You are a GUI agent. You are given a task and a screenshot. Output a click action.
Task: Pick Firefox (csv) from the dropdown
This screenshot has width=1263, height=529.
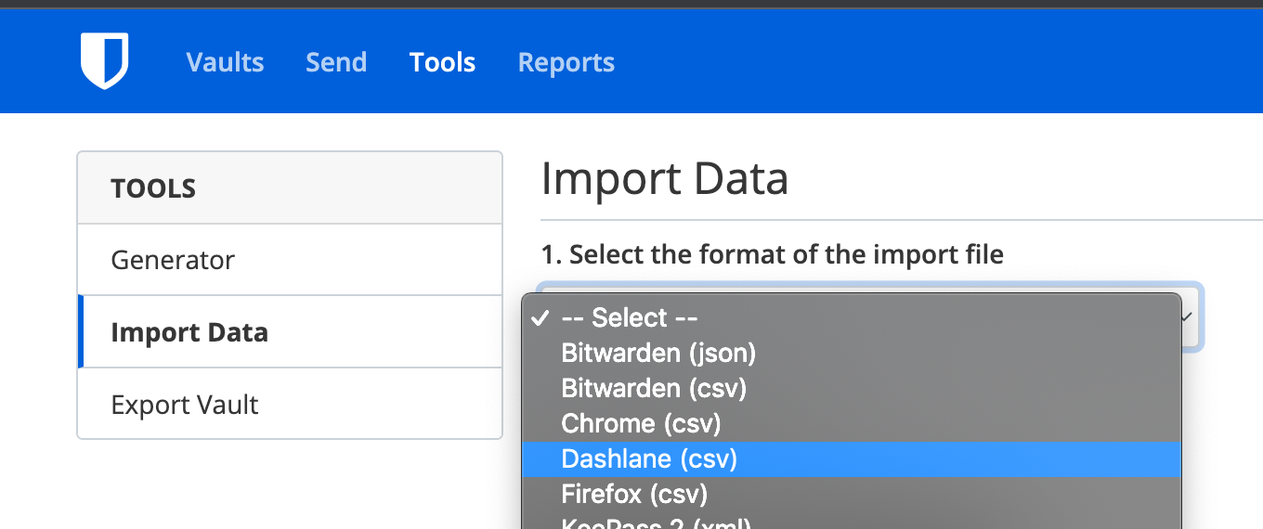click(x=634, y=494)
